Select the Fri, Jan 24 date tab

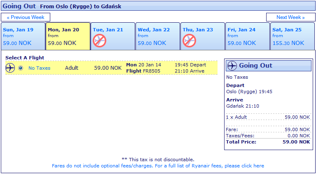(x=248, y=36)
